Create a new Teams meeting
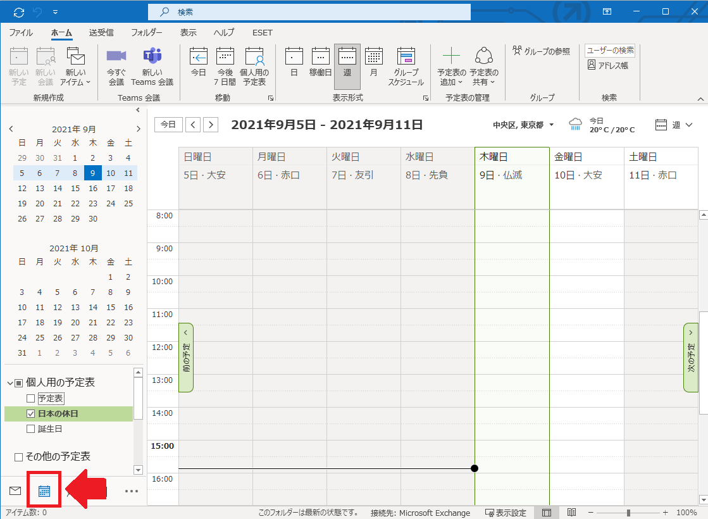The width and height of the screenshot is (708, 519). (x=152, y=66)
